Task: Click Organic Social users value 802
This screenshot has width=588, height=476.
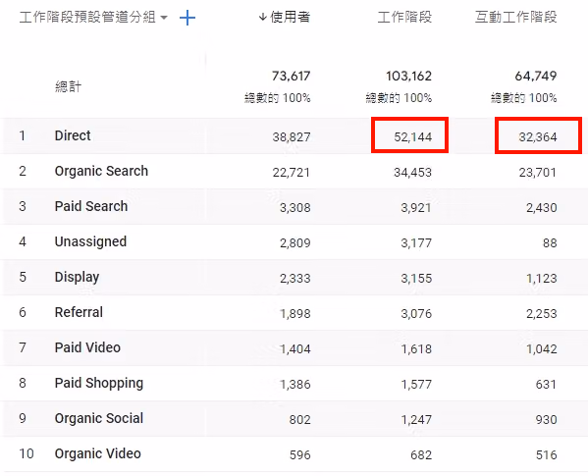Action: [299, 420]
